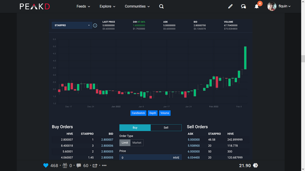Select the Sell order tab
Image resolution: width=305 pixels, height=171 pixels.
166,127
